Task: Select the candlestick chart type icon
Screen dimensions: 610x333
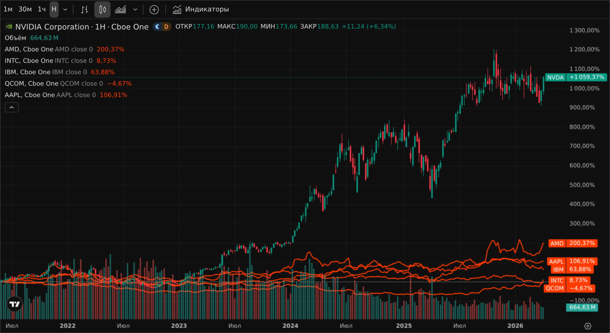Action: click(x=102, y=10)
